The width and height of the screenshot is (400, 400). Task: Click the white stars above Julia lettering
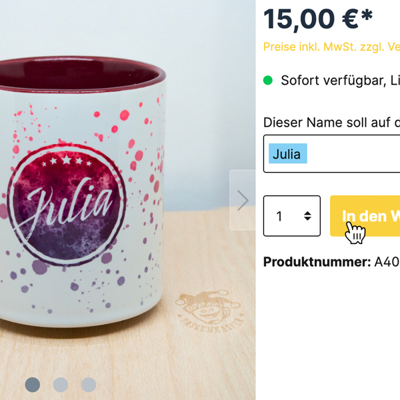pos(66,161)
